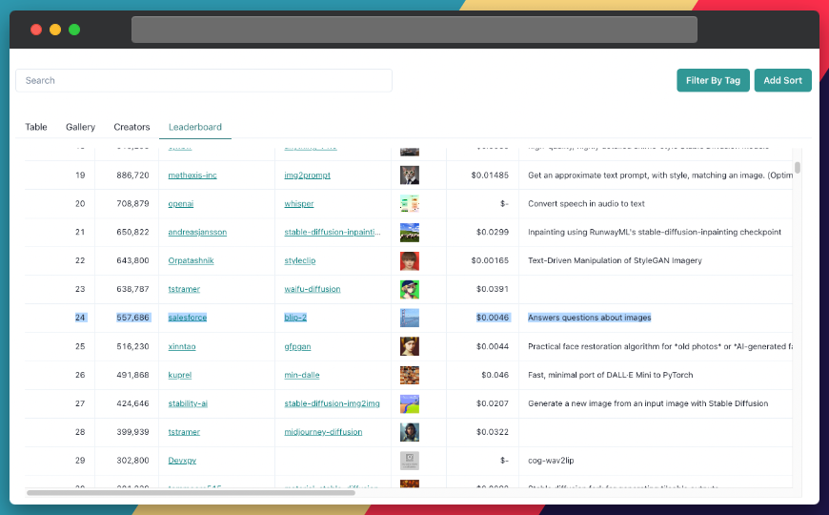Select the run count 886,720
Viewport: 829px width, 515px height.
(132, 175)
